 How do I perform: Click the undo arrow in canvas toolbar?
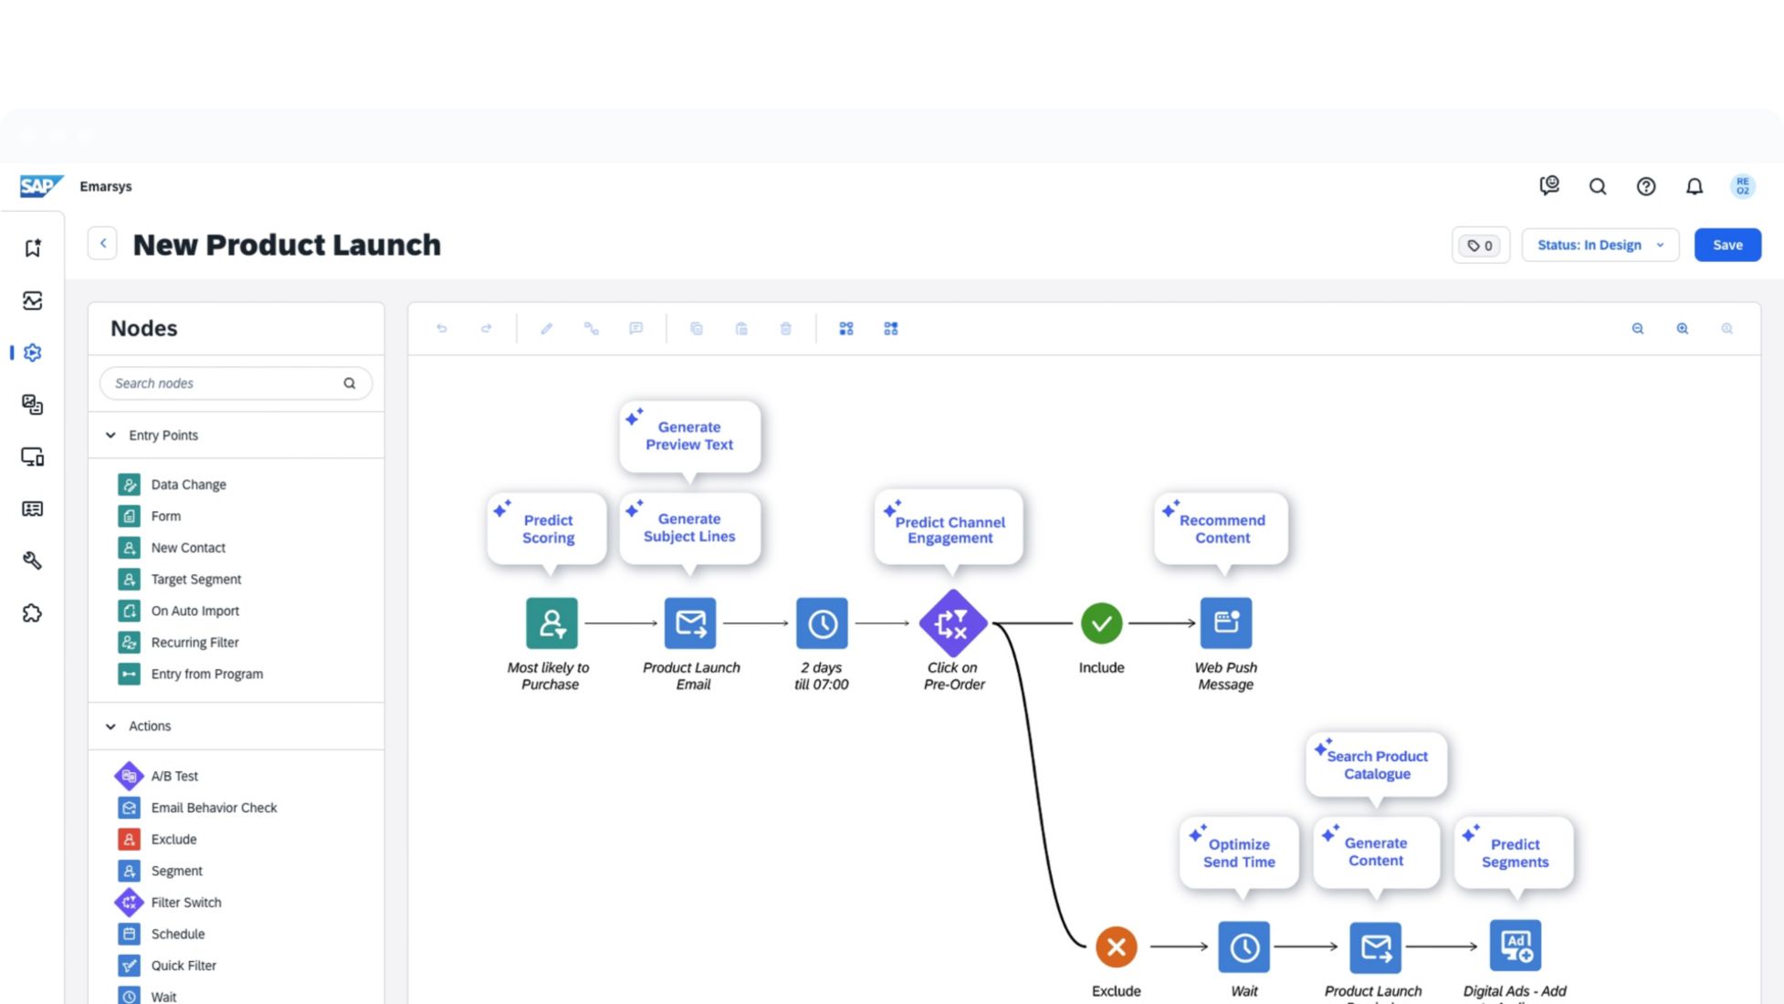442,329
